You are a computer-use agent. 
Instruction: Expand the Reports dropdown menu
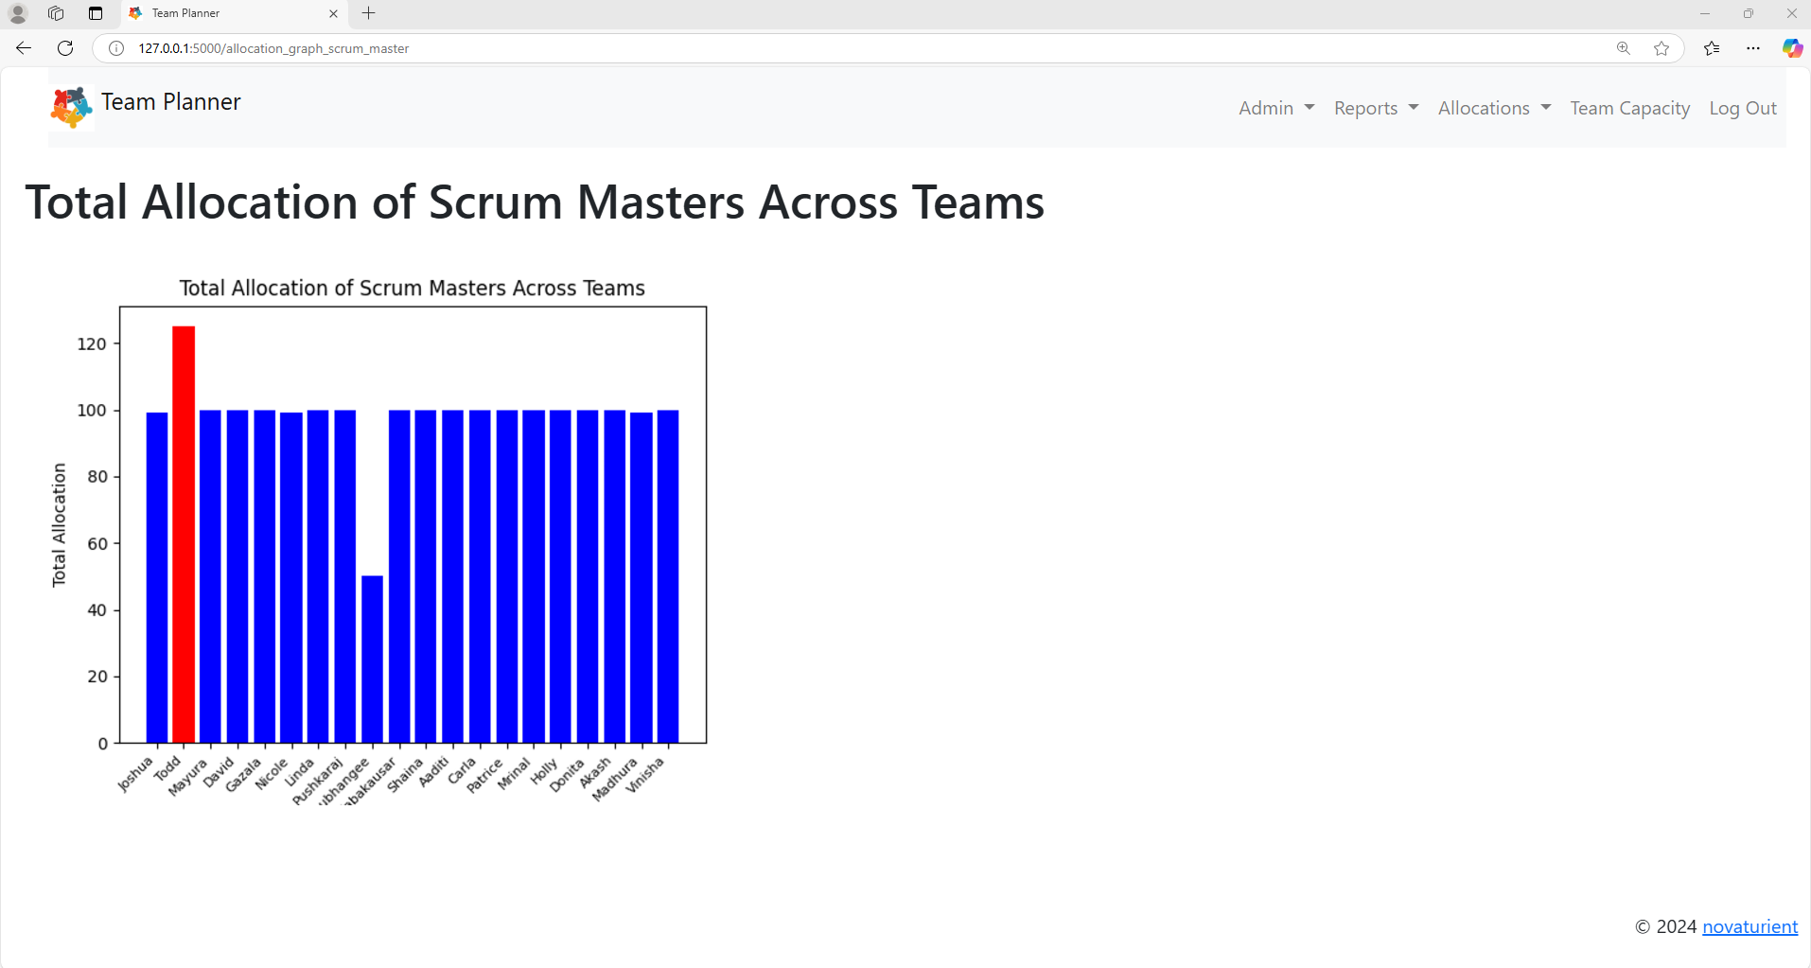1376,108
